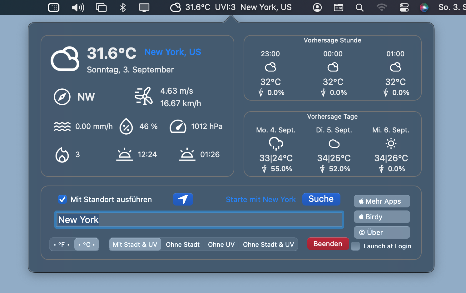This screenshot has width=466, height=293.
Task: Click the large cloud icon beside 31.6°C
Action: pos(65,59)
